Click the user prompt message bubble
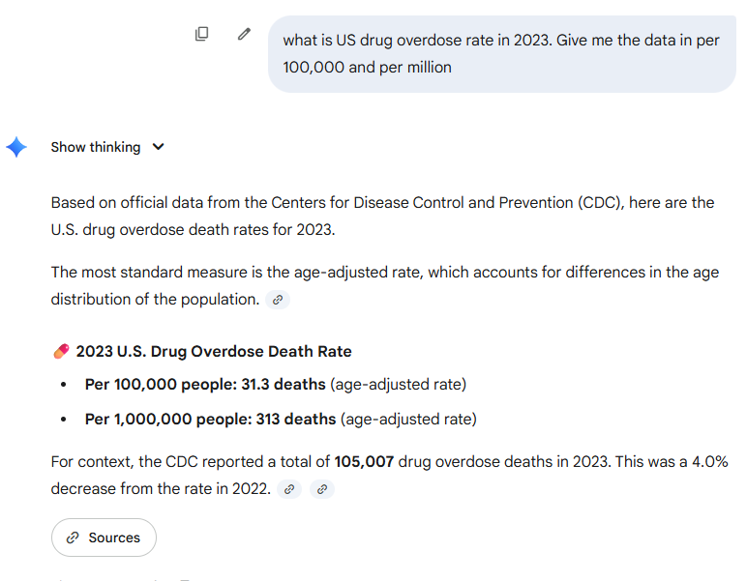 (x=501, y=54)
